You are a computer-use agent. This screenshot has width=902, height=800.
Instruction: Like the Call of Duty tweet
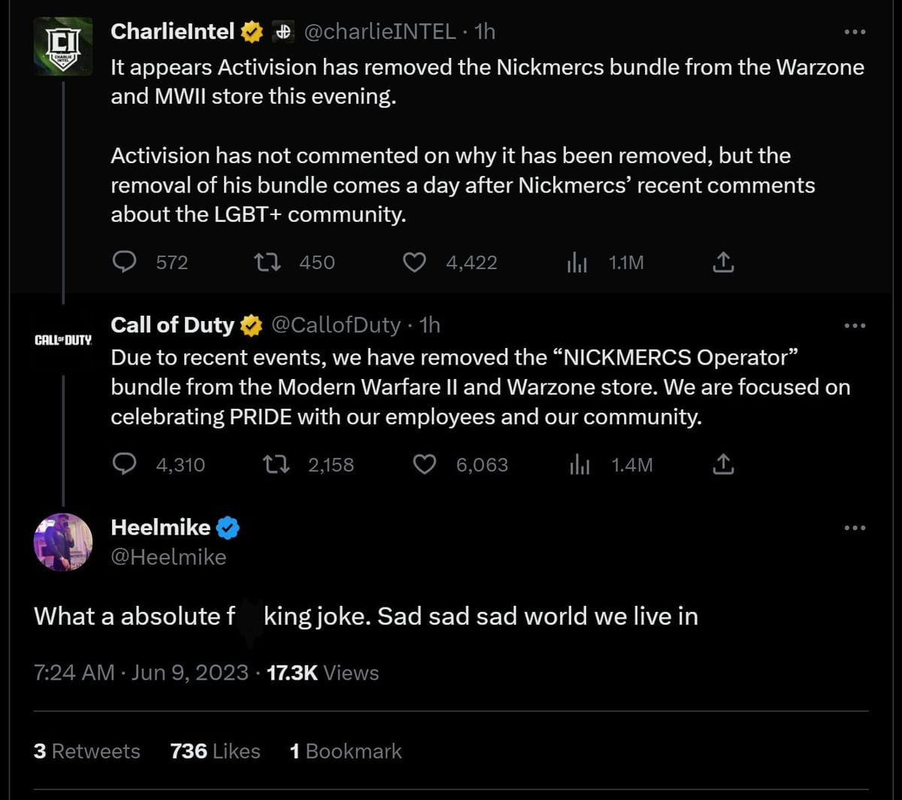(425, 465)
